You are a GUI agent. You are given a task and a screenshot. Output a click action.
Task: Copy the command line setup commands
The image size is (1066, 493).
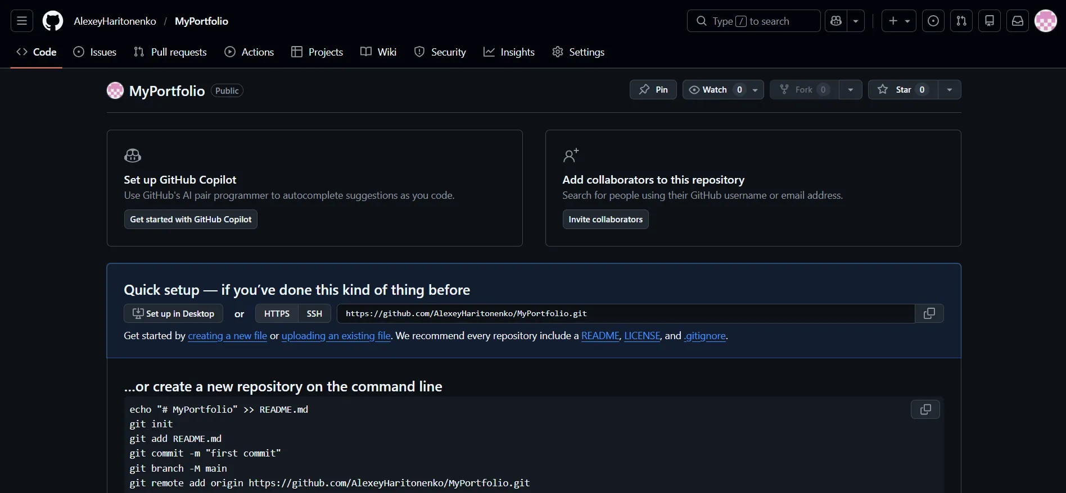[925, 409]
